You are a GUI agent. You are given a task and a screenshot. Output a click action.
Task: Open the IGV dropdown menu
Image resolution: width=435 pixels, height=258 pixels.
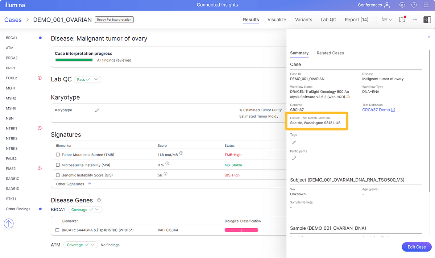387,20
